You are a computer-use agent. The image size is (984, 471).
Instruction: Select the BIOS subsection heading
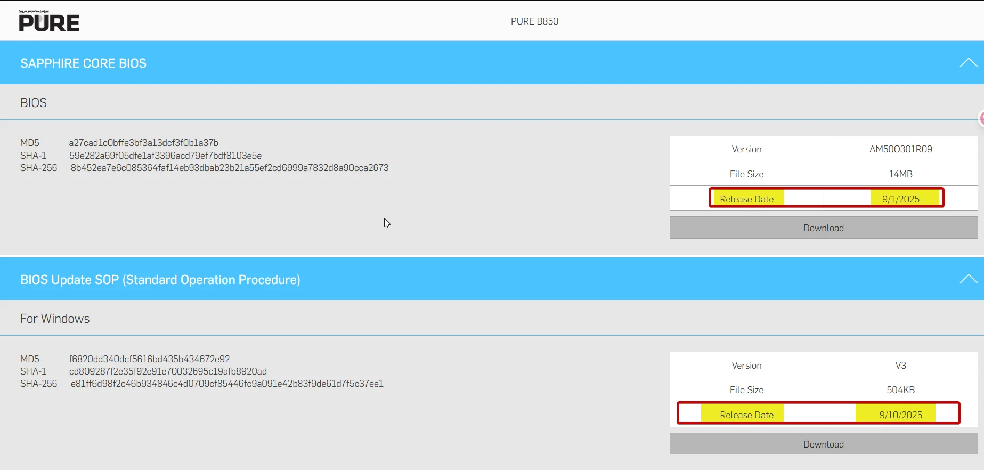click(34, 103)
